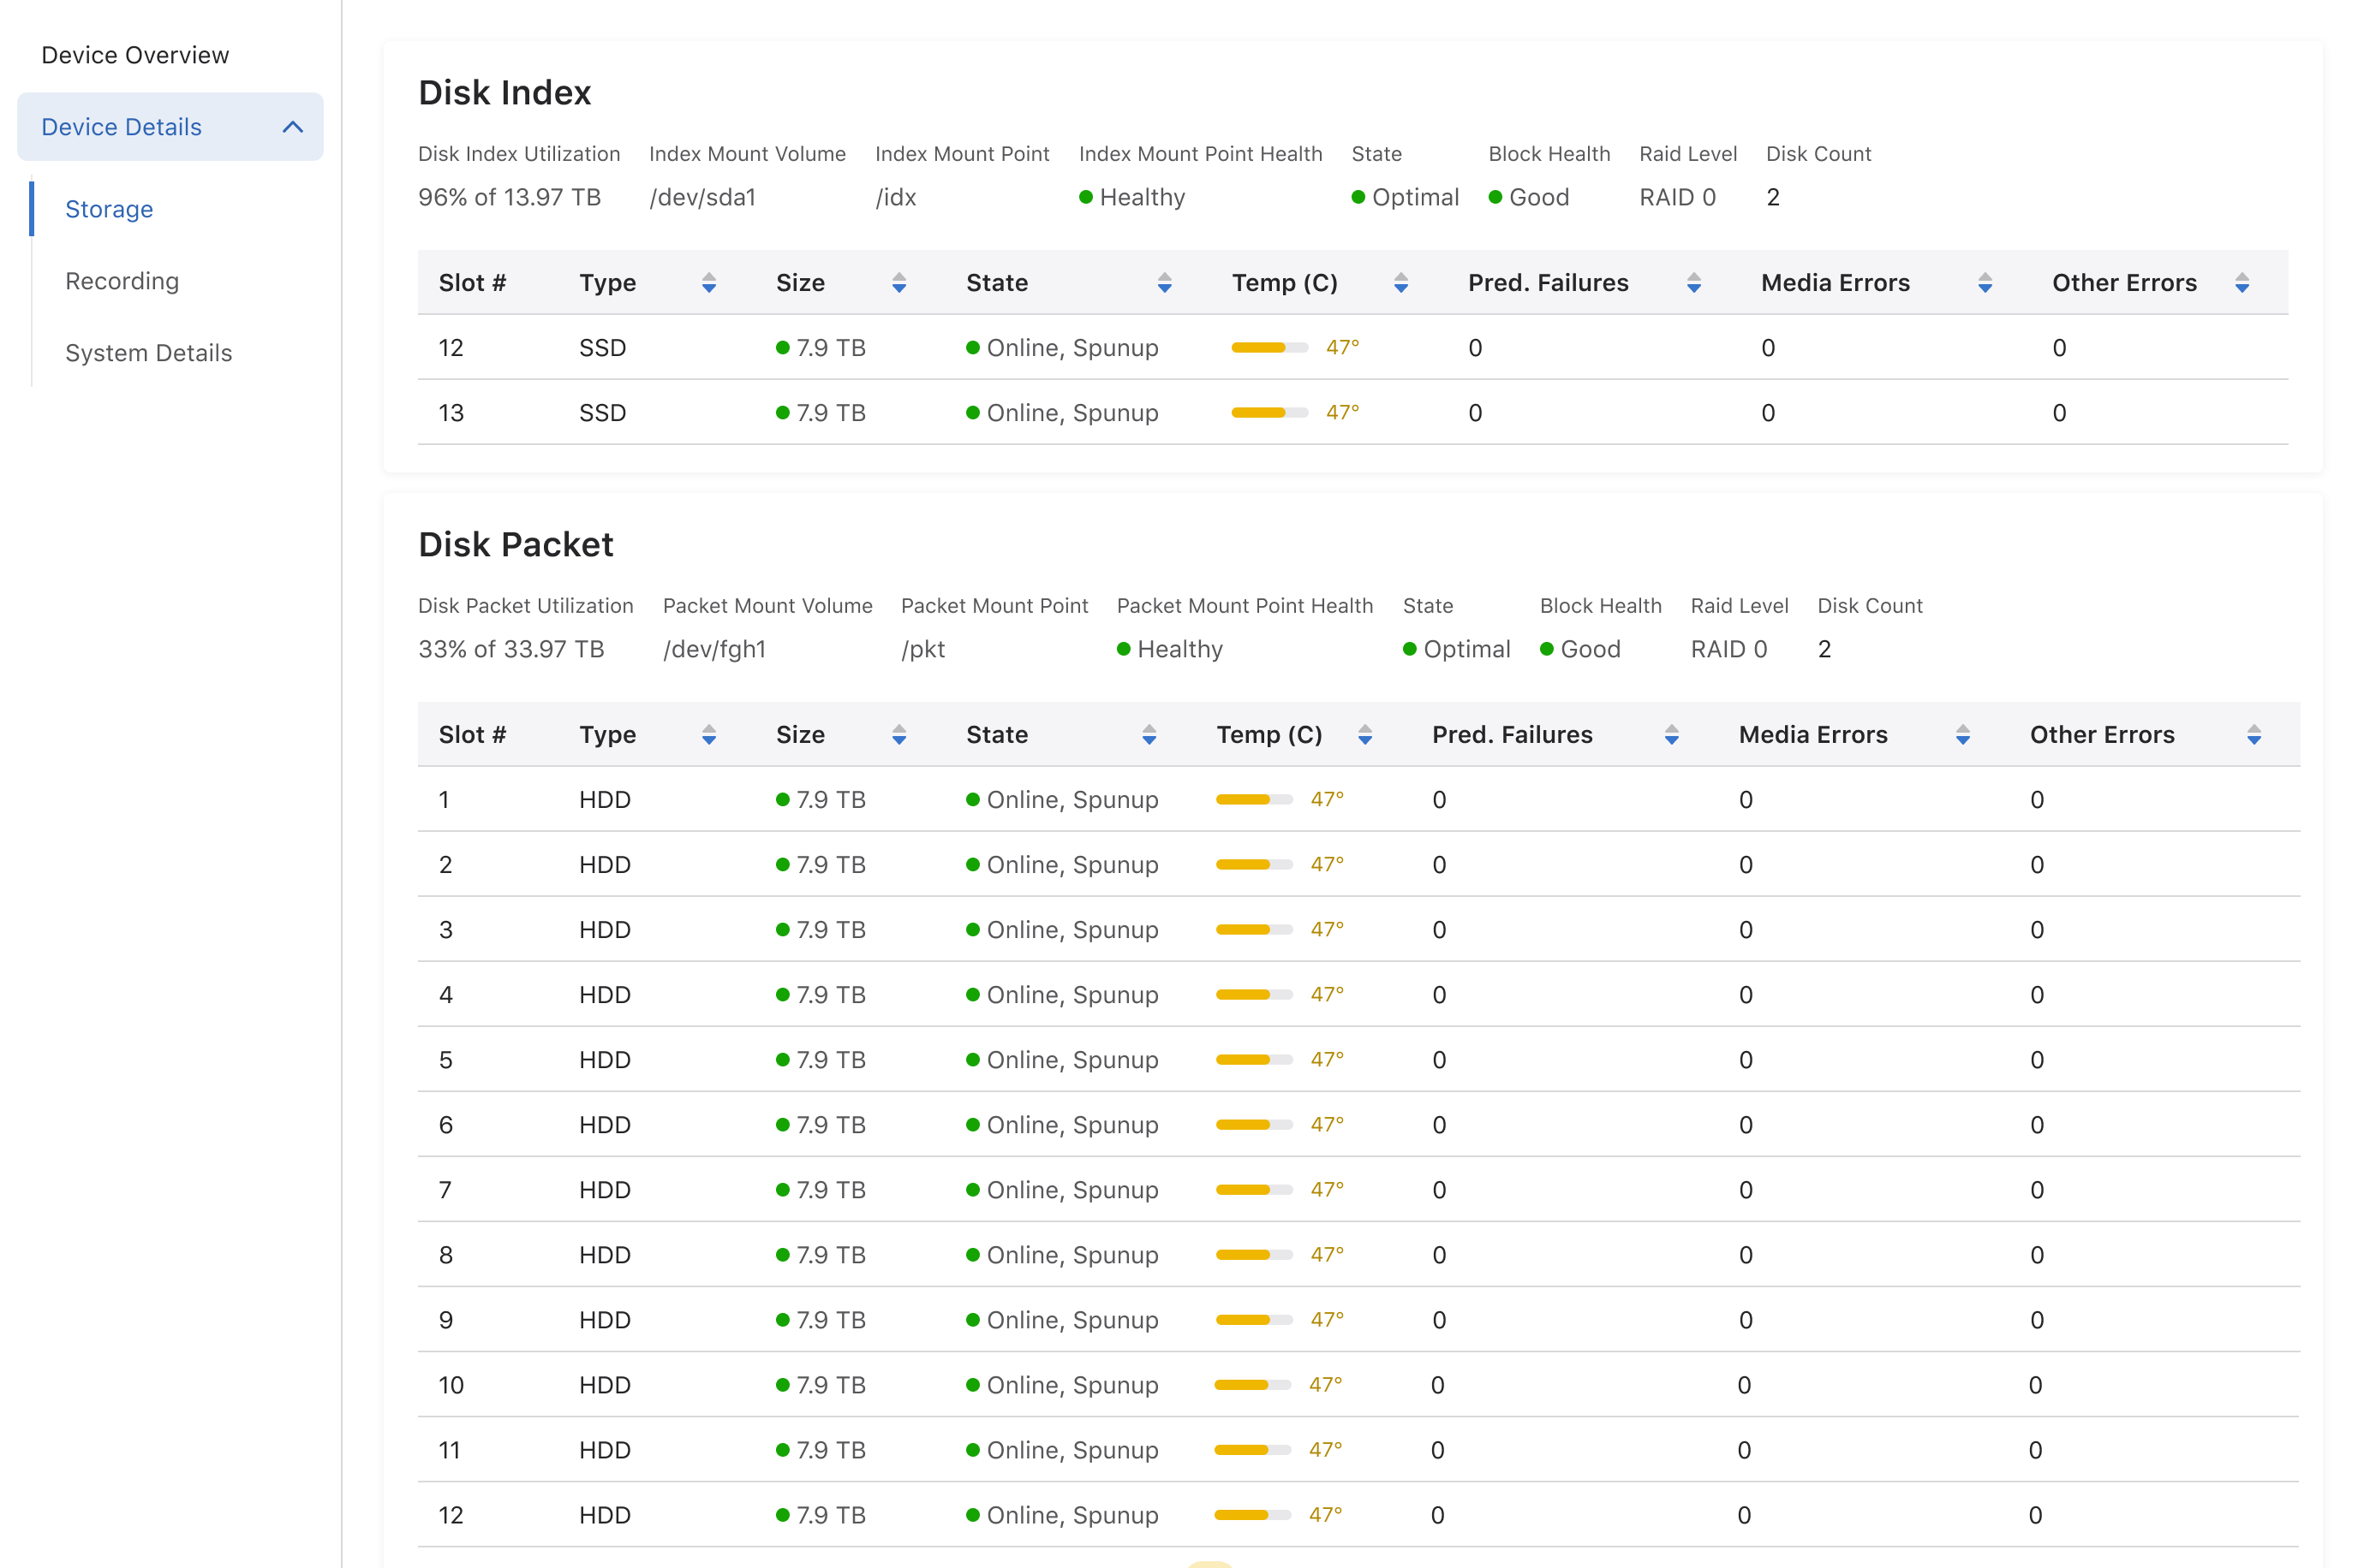Click Good block health in Disk Index
The height and width of the screenshot is (1568, 2364).
[x=1528, y=197]
